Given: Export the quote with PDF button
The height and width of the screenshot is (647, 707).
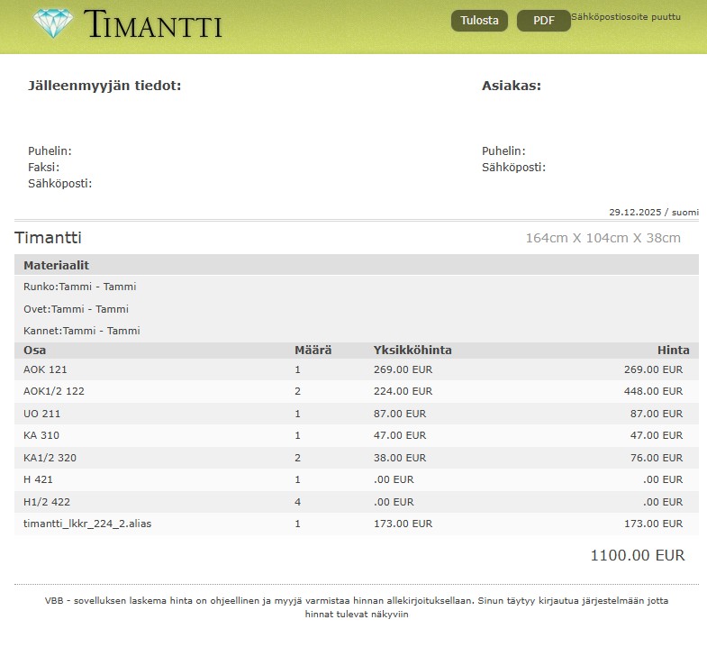Looking at the screenshot, I should click(x=543, y=21).
